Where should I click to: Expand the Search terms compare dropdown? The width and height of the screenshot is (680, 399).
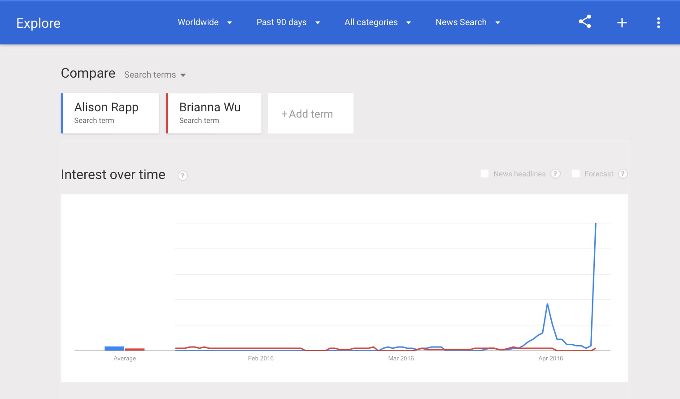155,75
